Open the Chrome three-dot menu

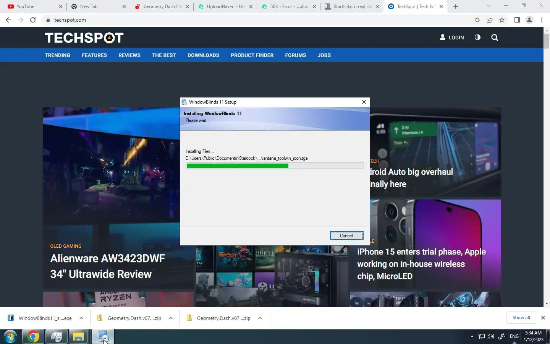[542, 20]
